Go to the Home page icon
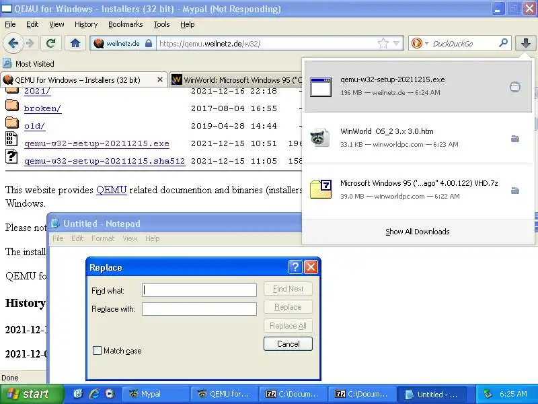Viewport: 538px width, 404px height. [75, 43]
